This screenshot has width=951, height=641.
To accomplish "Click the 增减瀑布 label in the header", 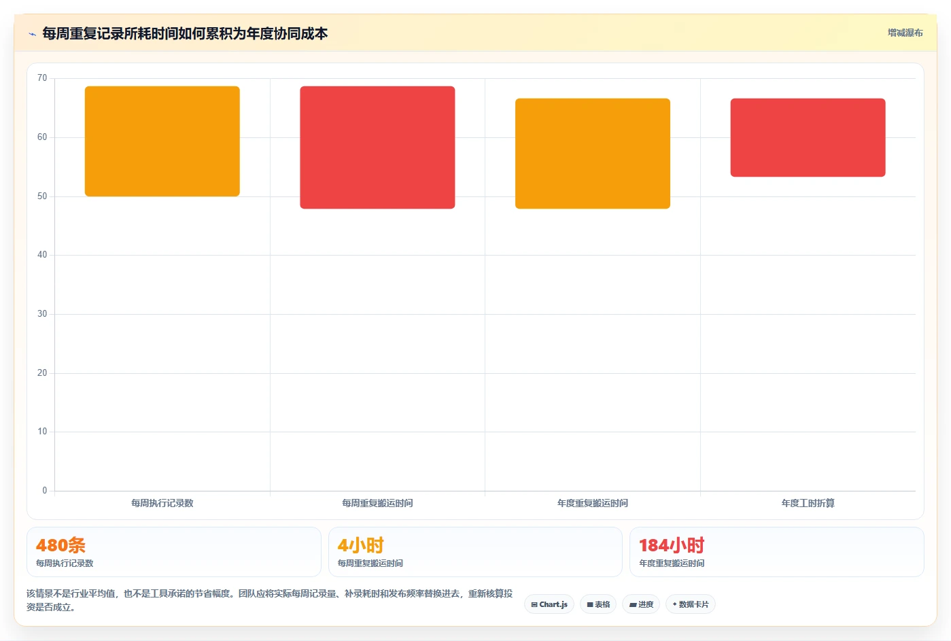I will (x=905, y=33).
